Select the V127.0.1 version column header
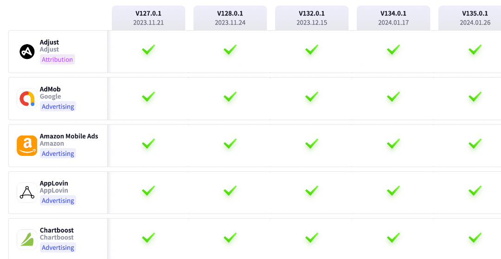This screenshot has width=501, height=259. click(148, 18)
